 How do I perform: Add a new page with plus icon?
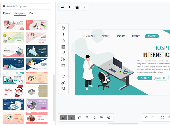(70, 7)
